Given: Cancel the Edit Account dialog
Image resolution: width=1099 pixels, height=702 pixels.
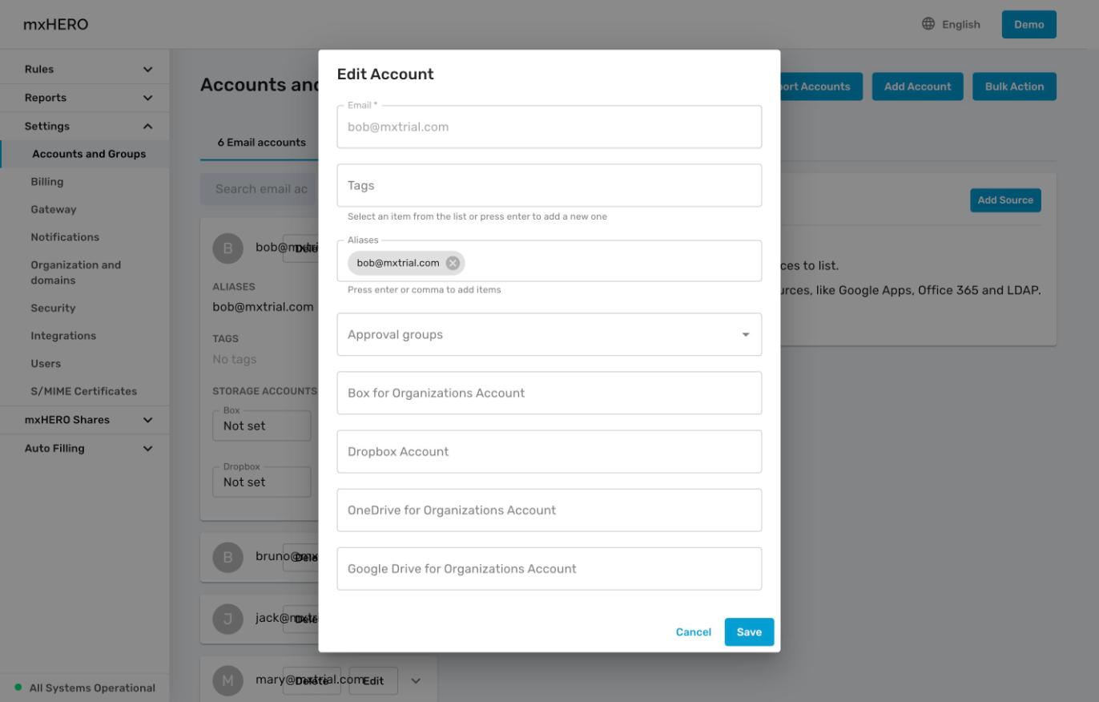Looking at the screenshot, I should click(694, 632).
